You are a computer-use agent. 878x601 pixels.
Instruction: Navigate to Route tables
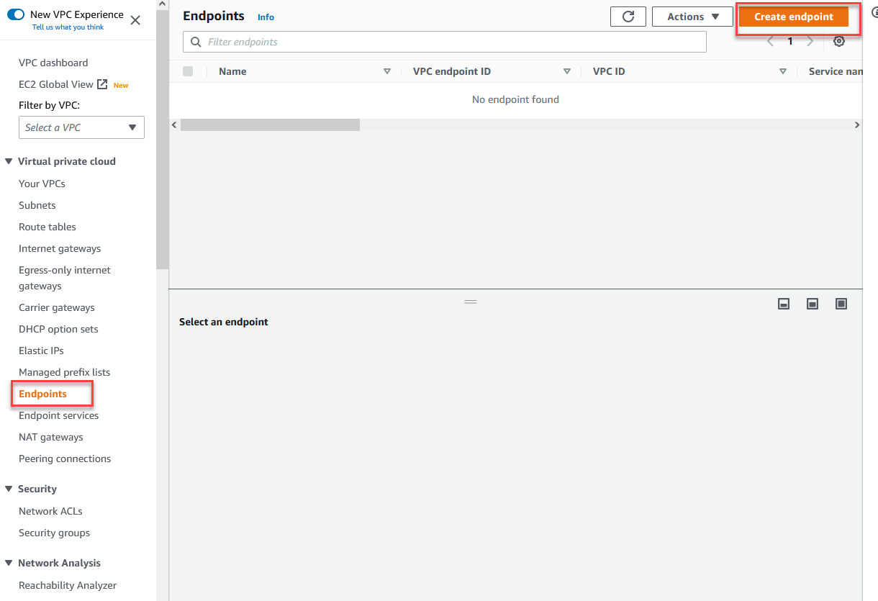pos(47,227)
